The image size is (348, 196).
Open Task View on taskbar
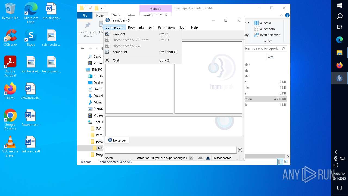point(340,27)
